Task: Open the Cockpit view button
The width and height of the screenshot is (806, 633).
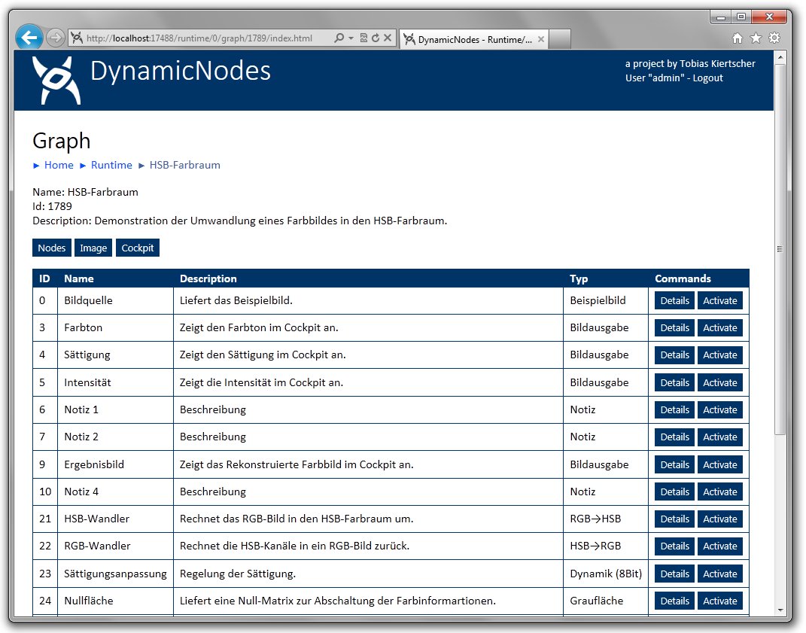Action: click(138, 248)
